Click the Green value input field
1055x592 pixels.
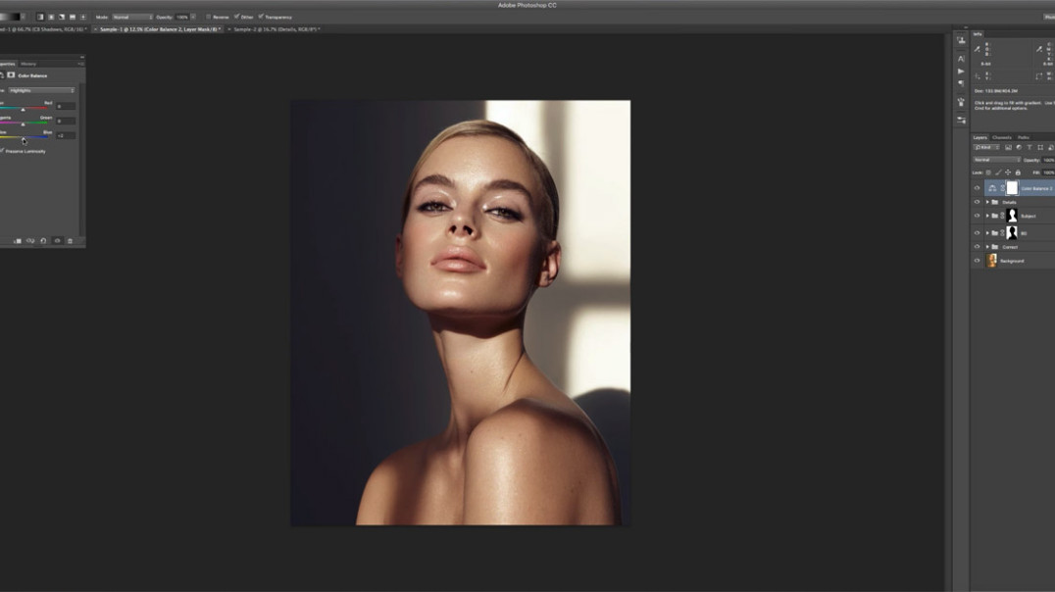(x=66, y=122)
